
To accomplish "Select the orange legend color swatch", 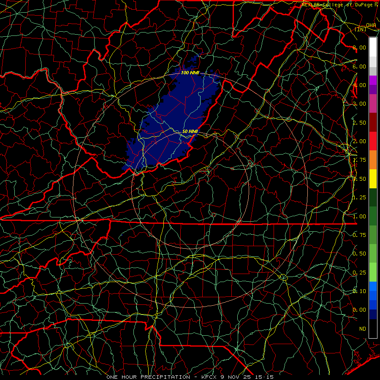I will [373, 160].
